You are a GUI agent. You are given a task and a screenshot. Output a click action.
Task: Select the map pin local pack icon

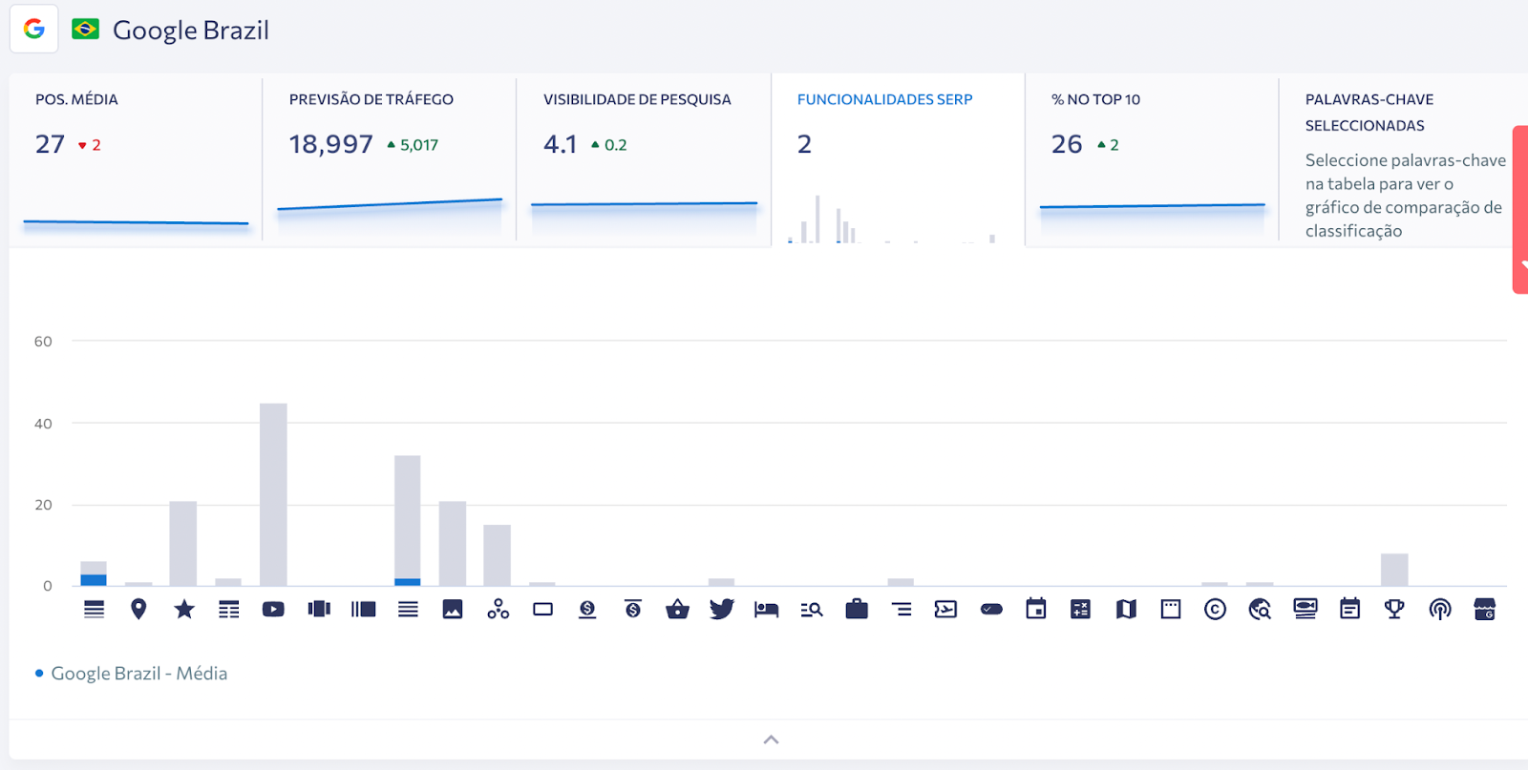138,609
